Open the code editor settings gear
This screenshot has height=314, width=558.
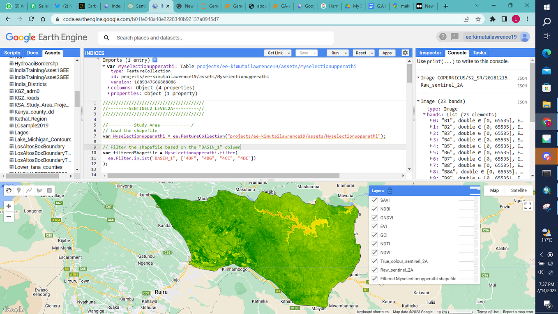pyautogui.click(x=405, y=53)
